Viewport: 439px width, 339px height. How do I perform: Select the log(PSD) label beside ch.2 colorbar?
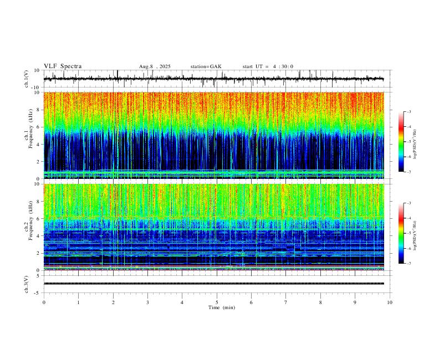415,236
